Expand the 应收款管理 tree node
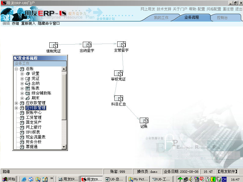Screen dimensions: 243x182 coord(16,103)
